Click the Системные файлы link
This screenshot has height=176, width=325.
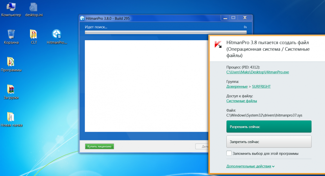(242, 101)
